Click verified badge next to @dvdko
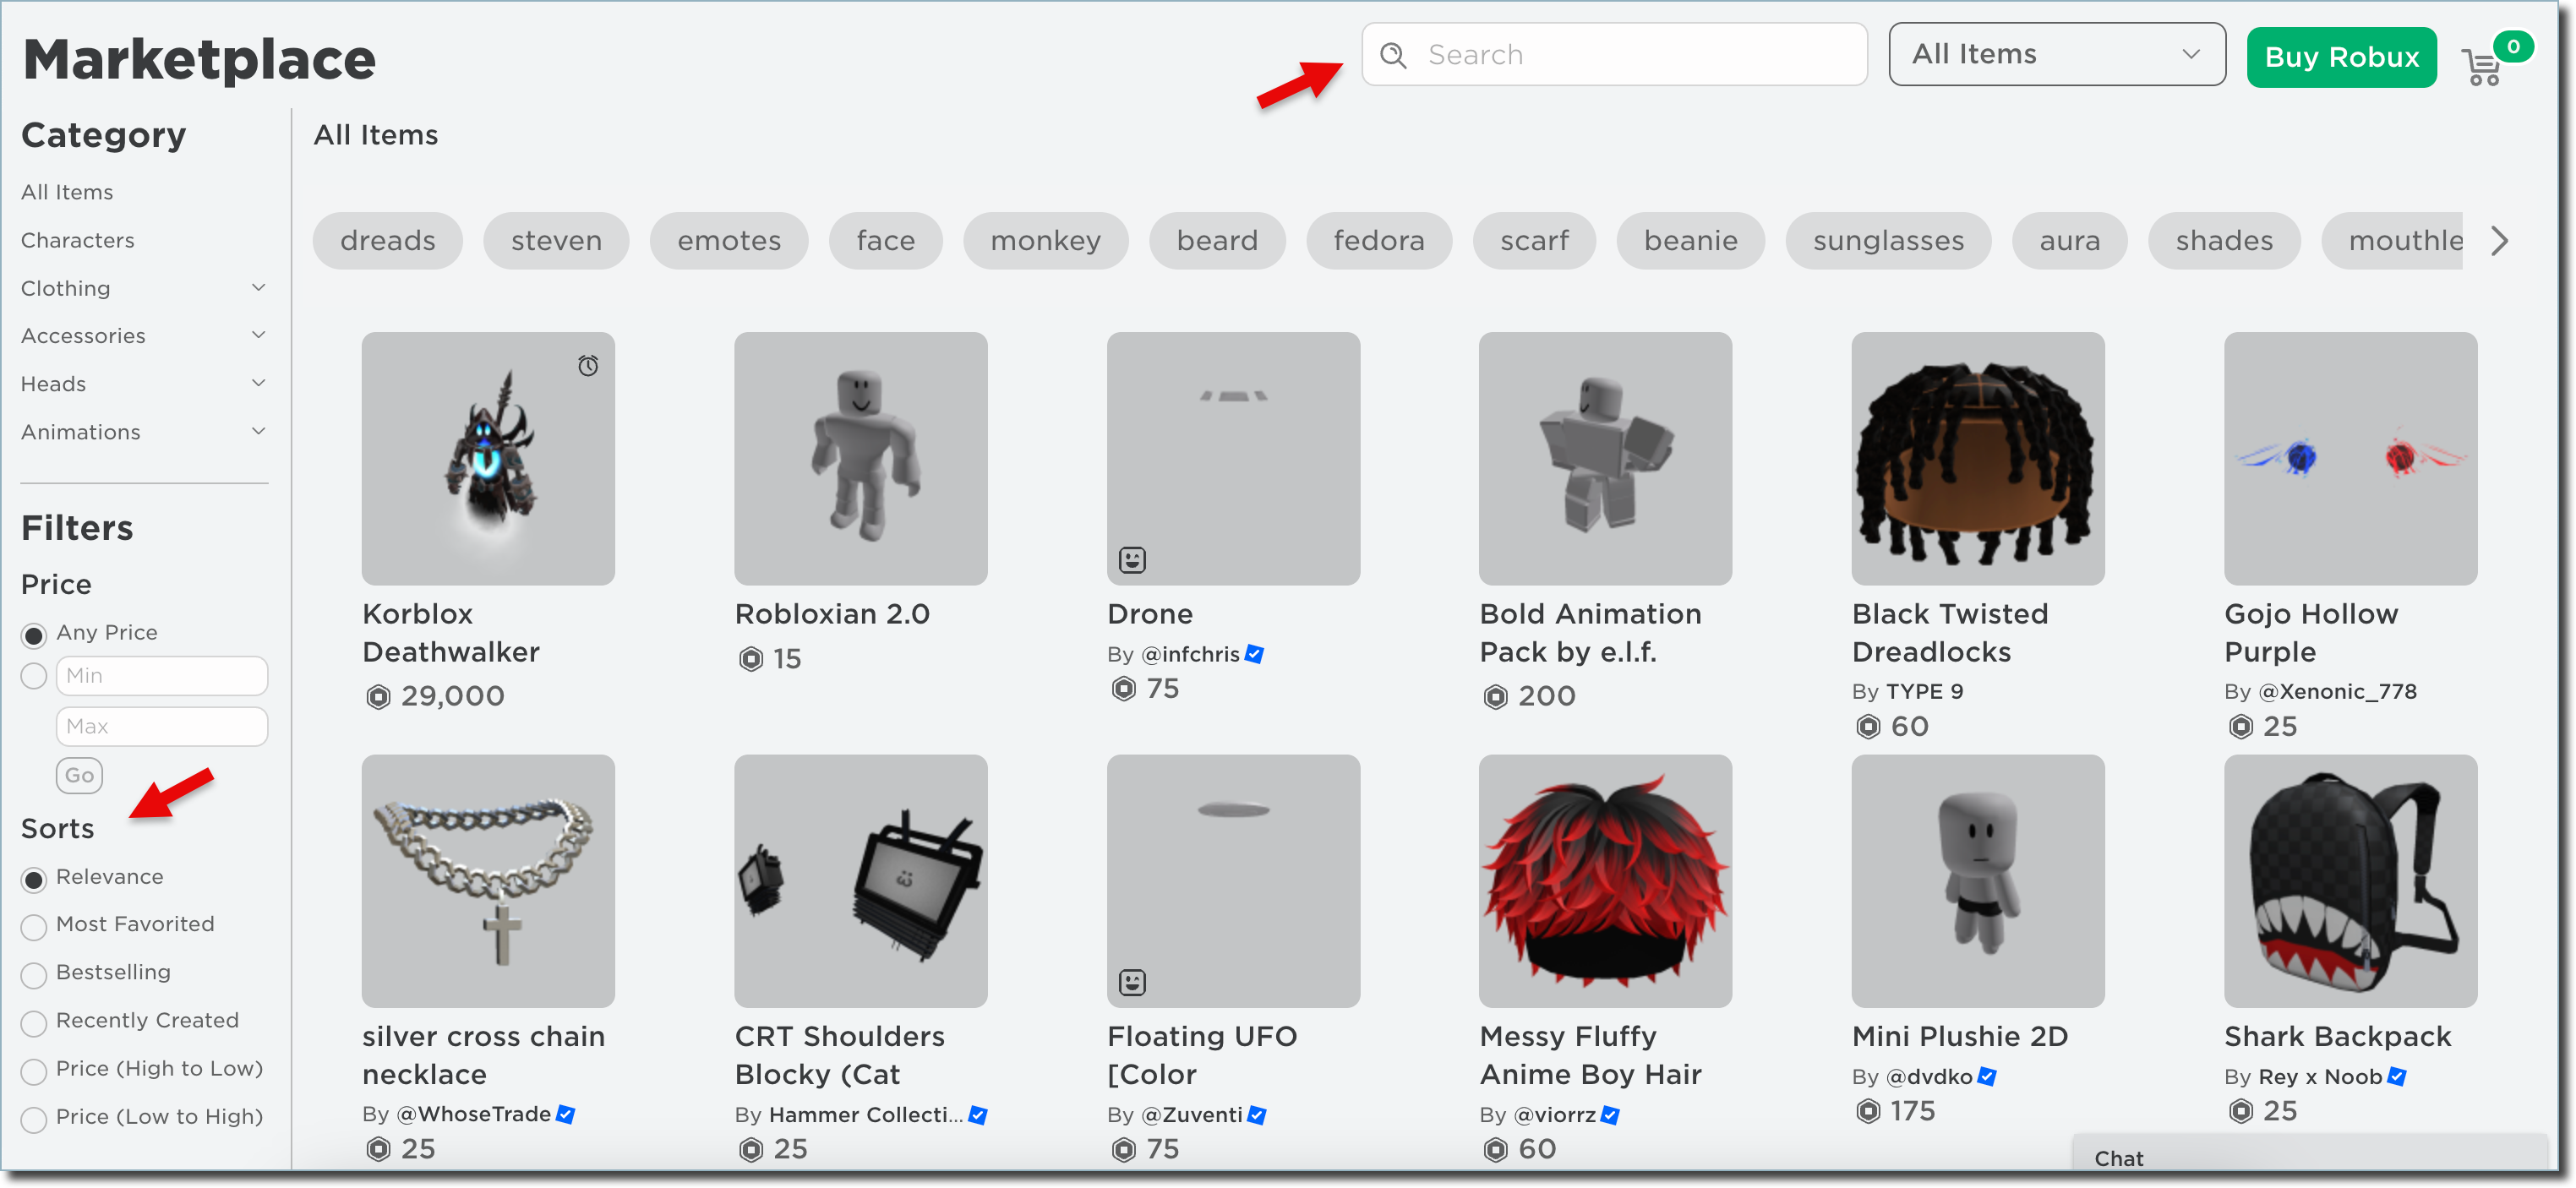This screenshot has width=2576, height=1188. point(1987,1076)
